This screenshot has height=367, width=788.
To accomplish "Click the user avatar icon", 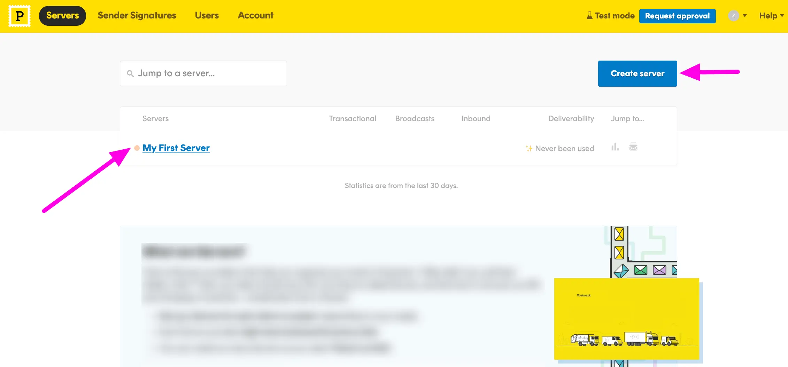I will click(x=733, y=16).
